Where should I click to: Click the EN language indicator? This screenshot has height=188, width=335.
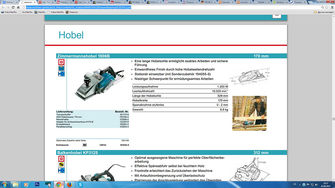coord(295,184)
